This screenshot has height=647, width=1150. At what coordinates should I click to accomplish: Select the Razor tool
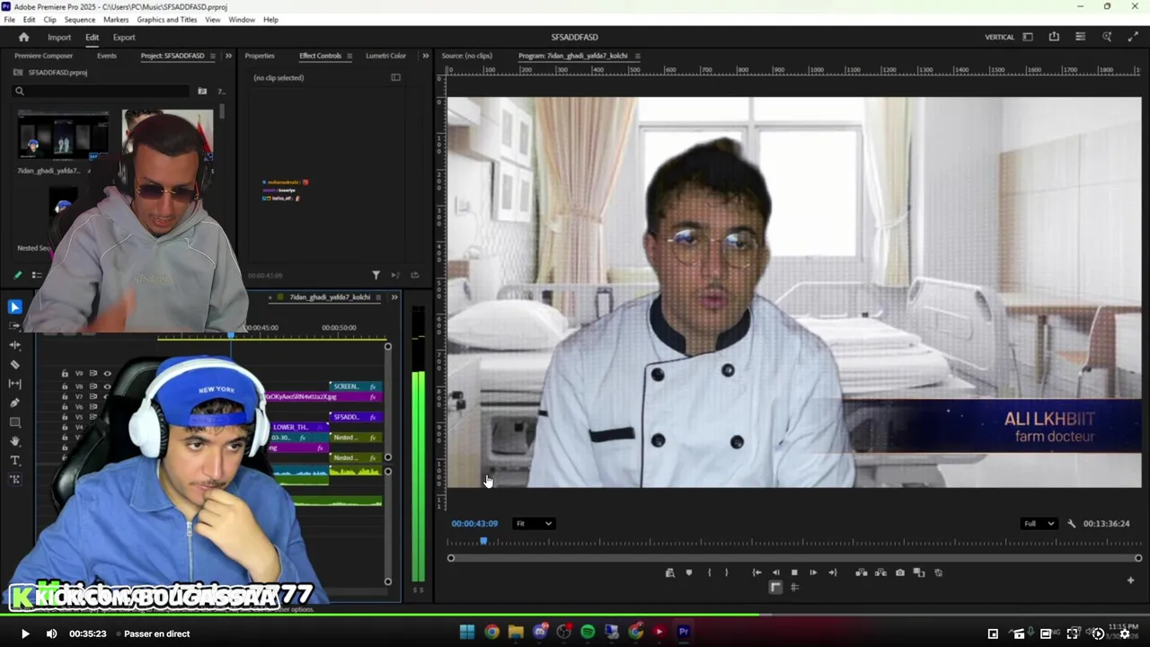click(14, 364)
